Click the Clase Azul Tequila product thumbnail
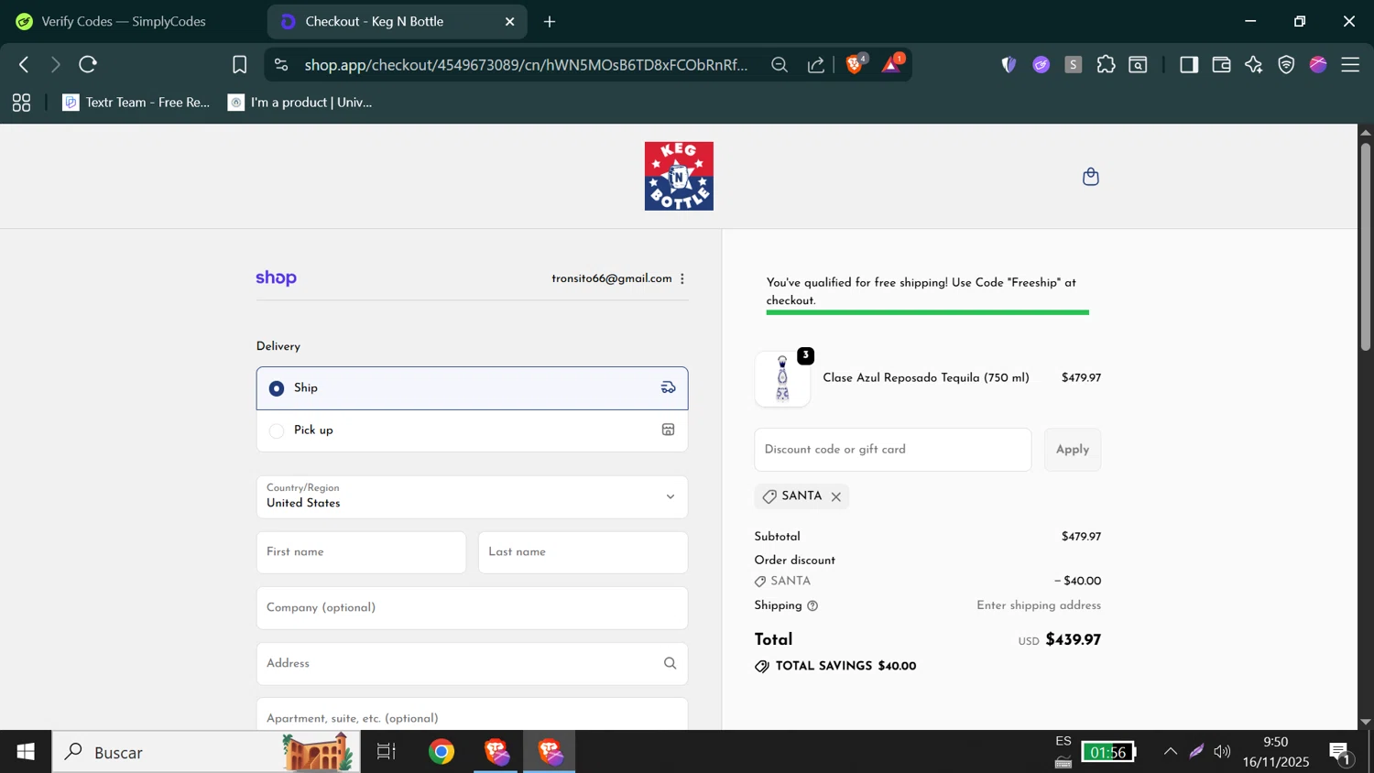 click(x=782, y=378)
